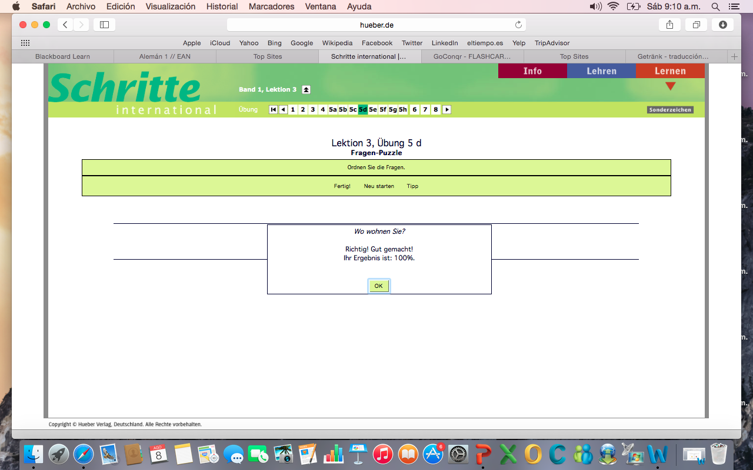Switch to the Blackboard Learn tab
The image size is (753, 470).
[62, 56]
